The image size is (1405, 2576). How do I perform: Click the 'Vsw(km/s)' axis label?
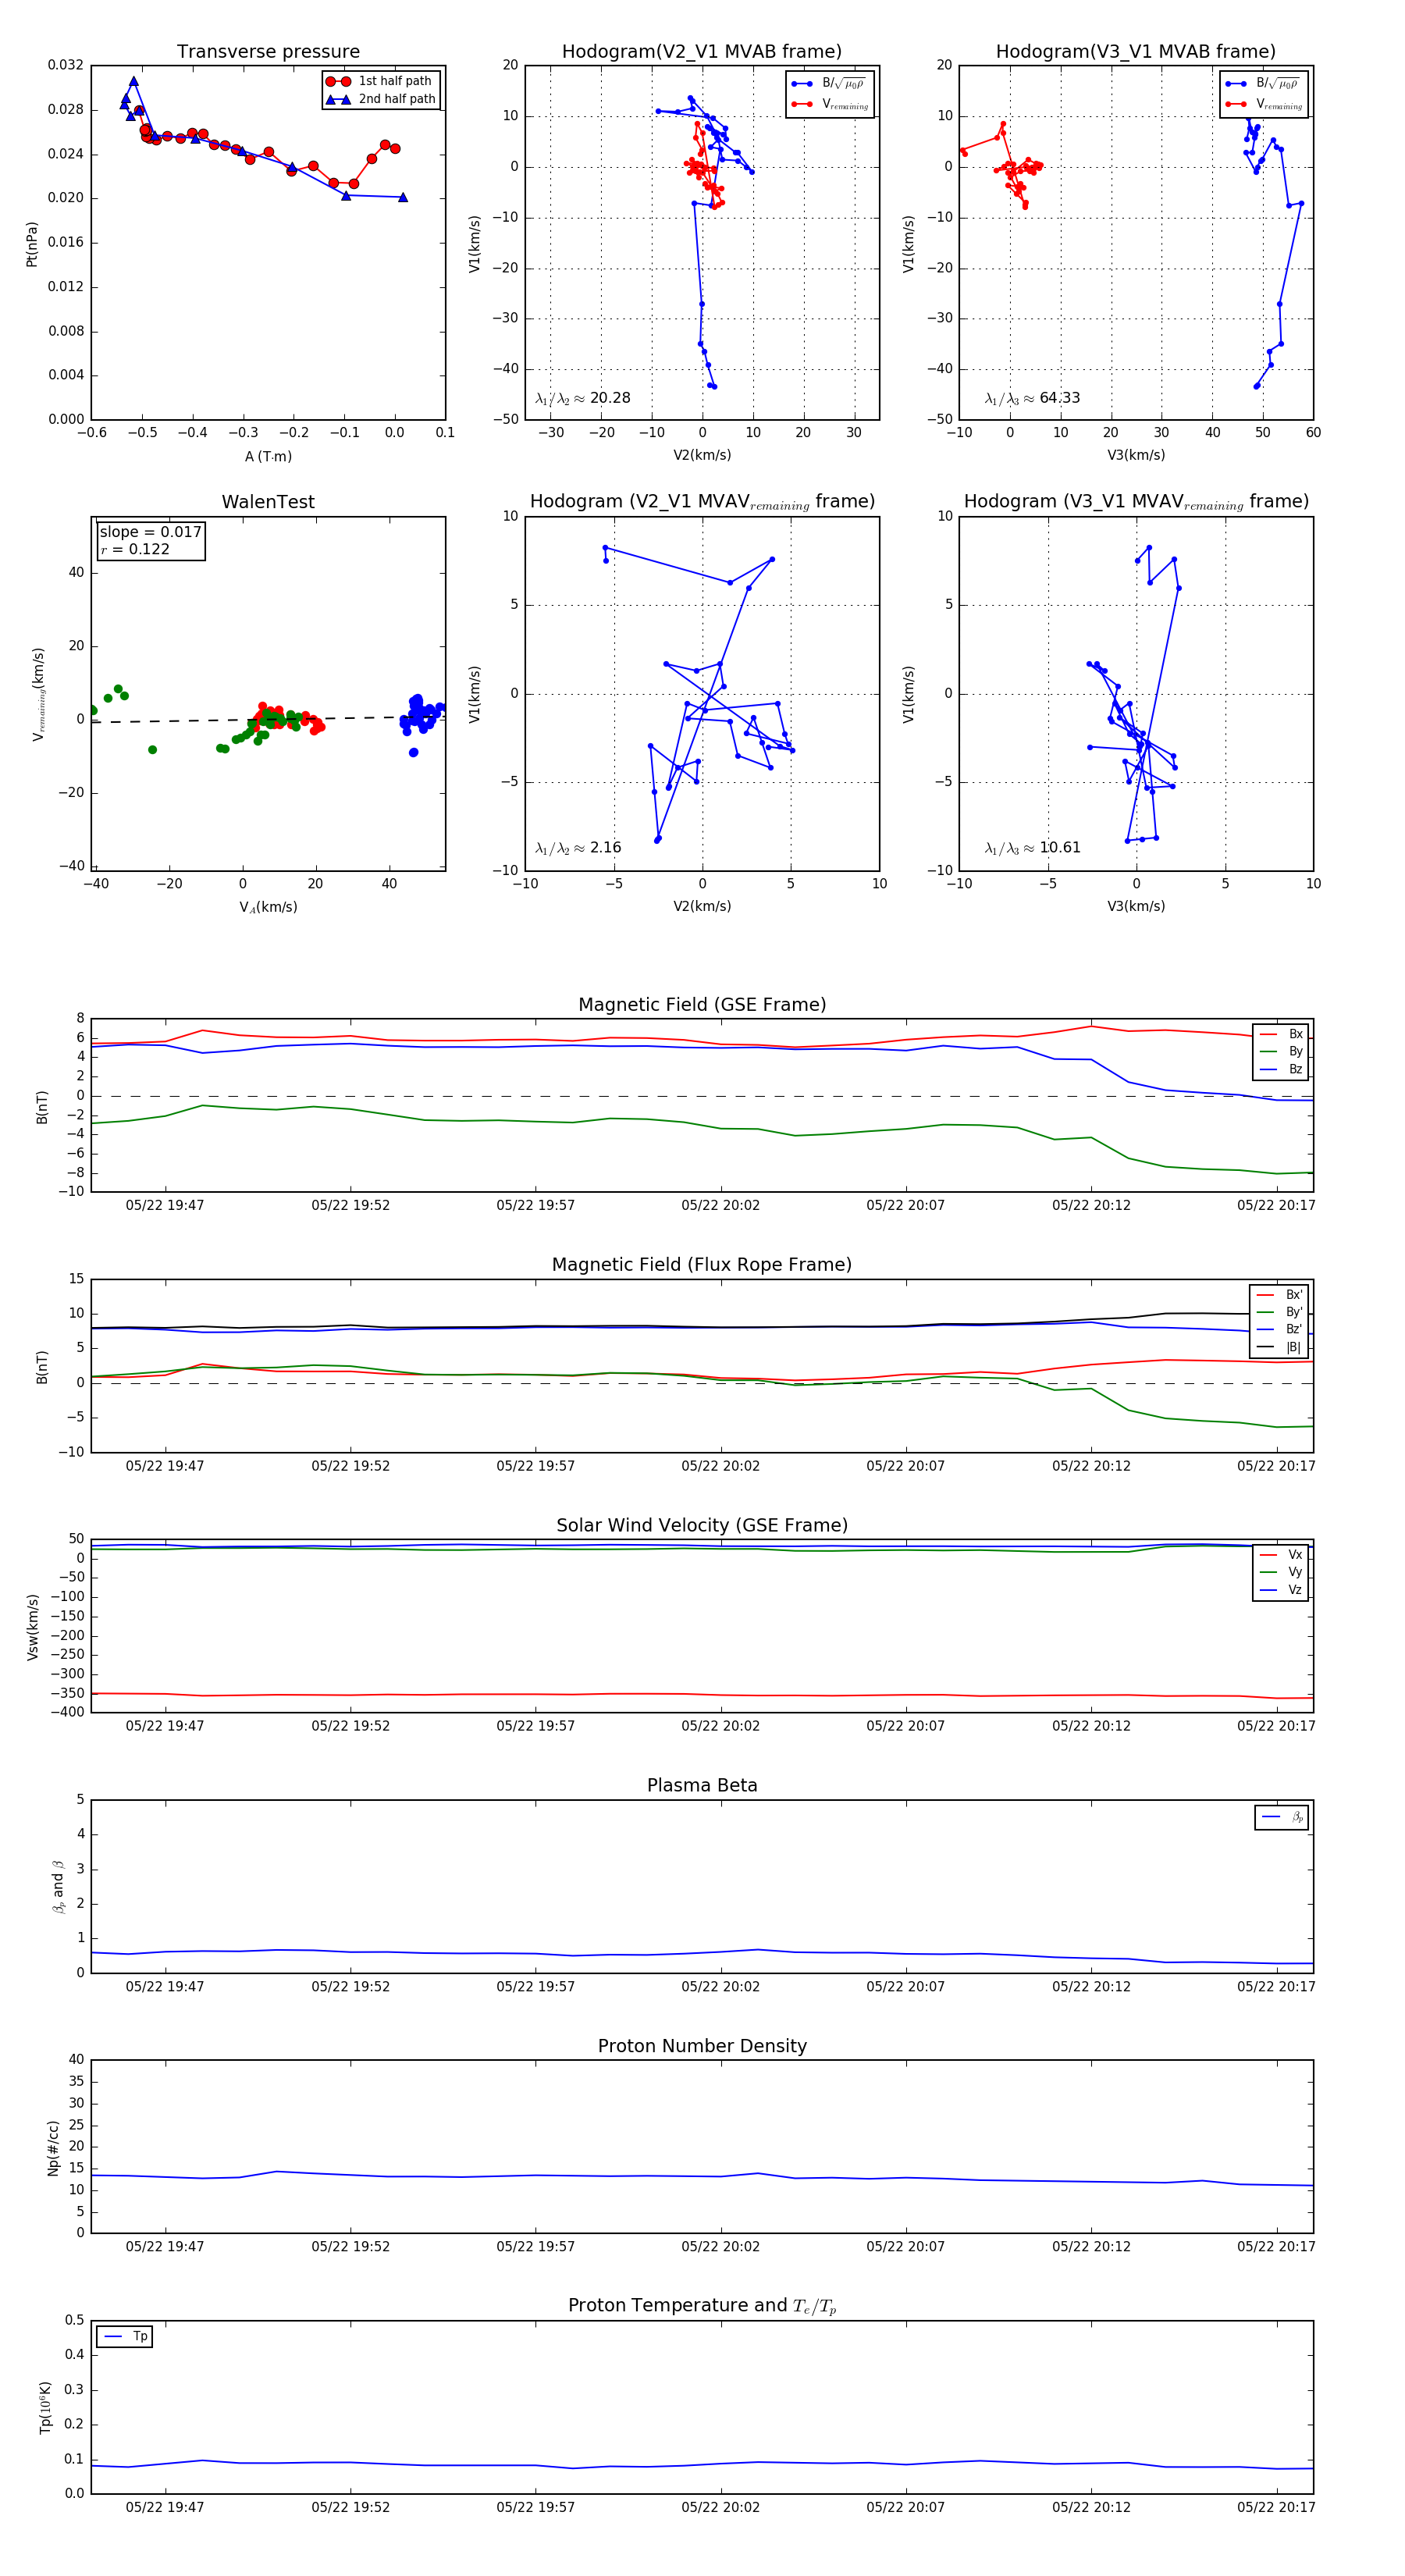pyautogui.click(x=33, y=1628)
